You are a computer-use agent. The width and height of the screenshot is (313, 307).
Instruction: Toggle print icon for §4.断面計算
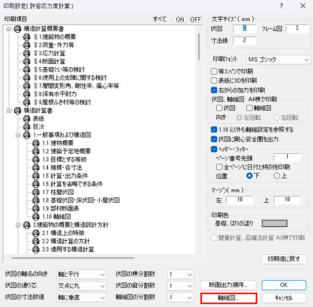click(x=27, y=62)
